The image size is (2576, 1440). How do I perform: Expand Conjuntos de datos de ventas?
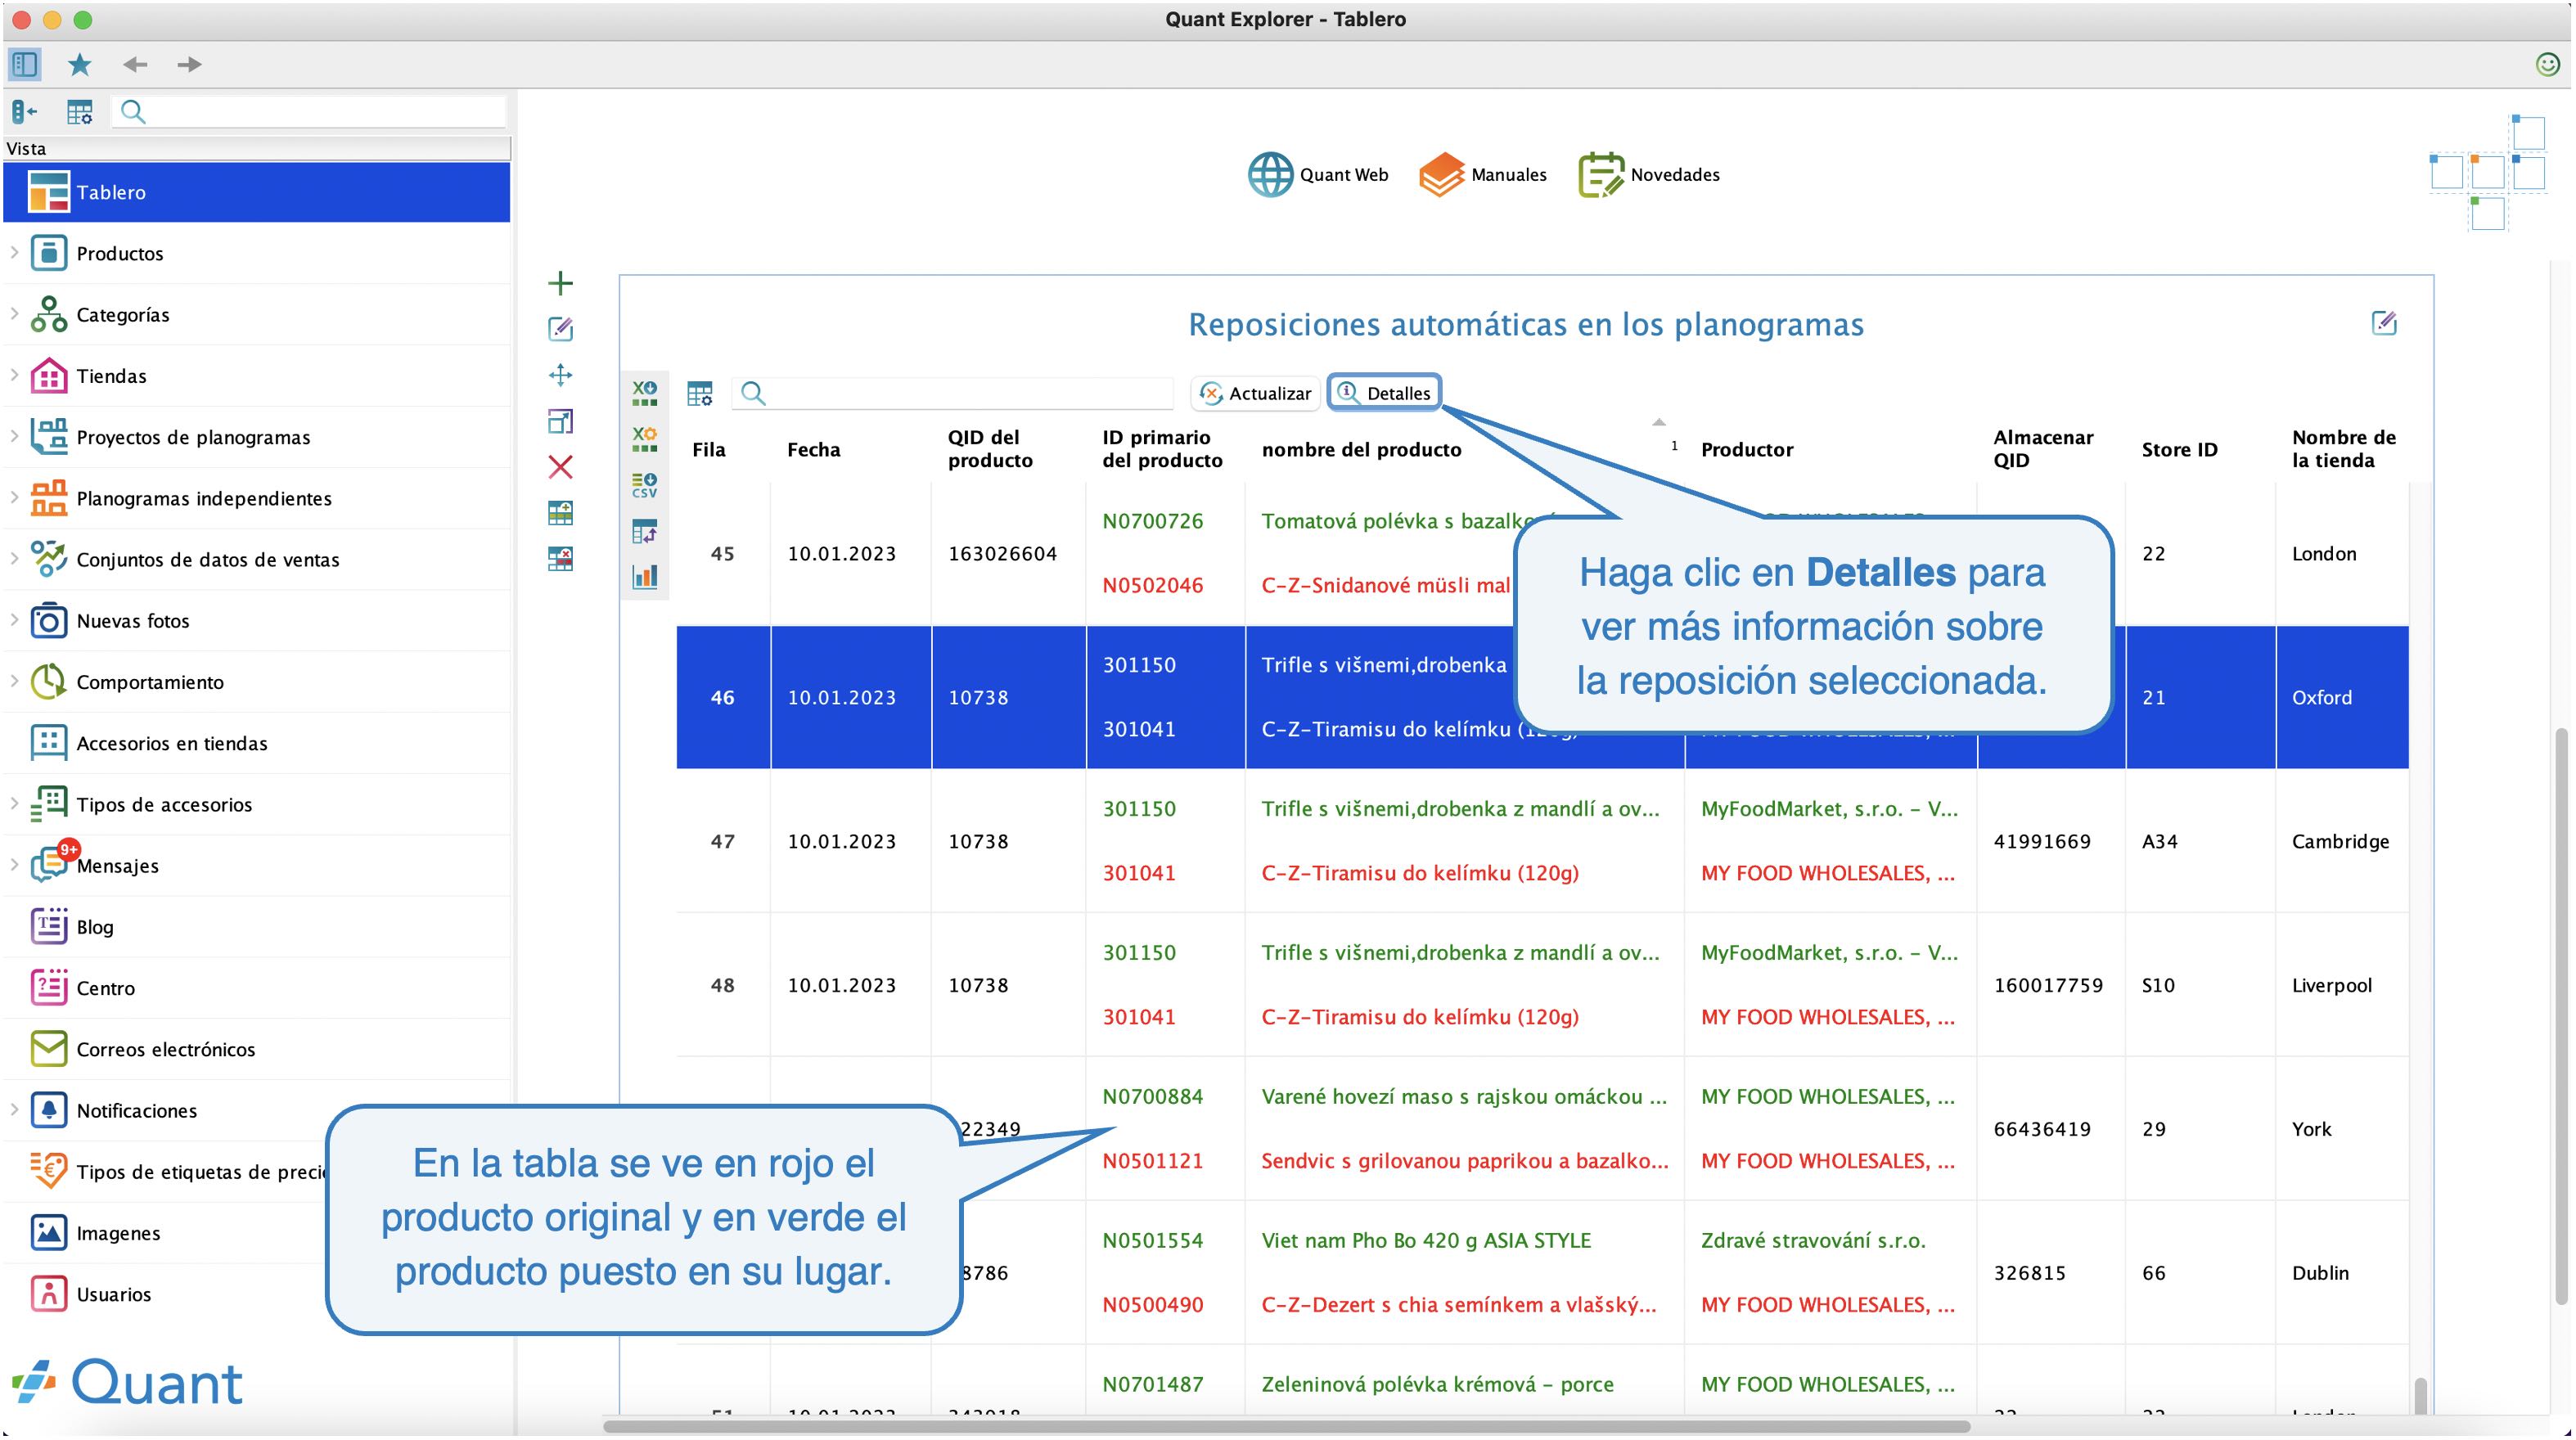click(14, 559)
